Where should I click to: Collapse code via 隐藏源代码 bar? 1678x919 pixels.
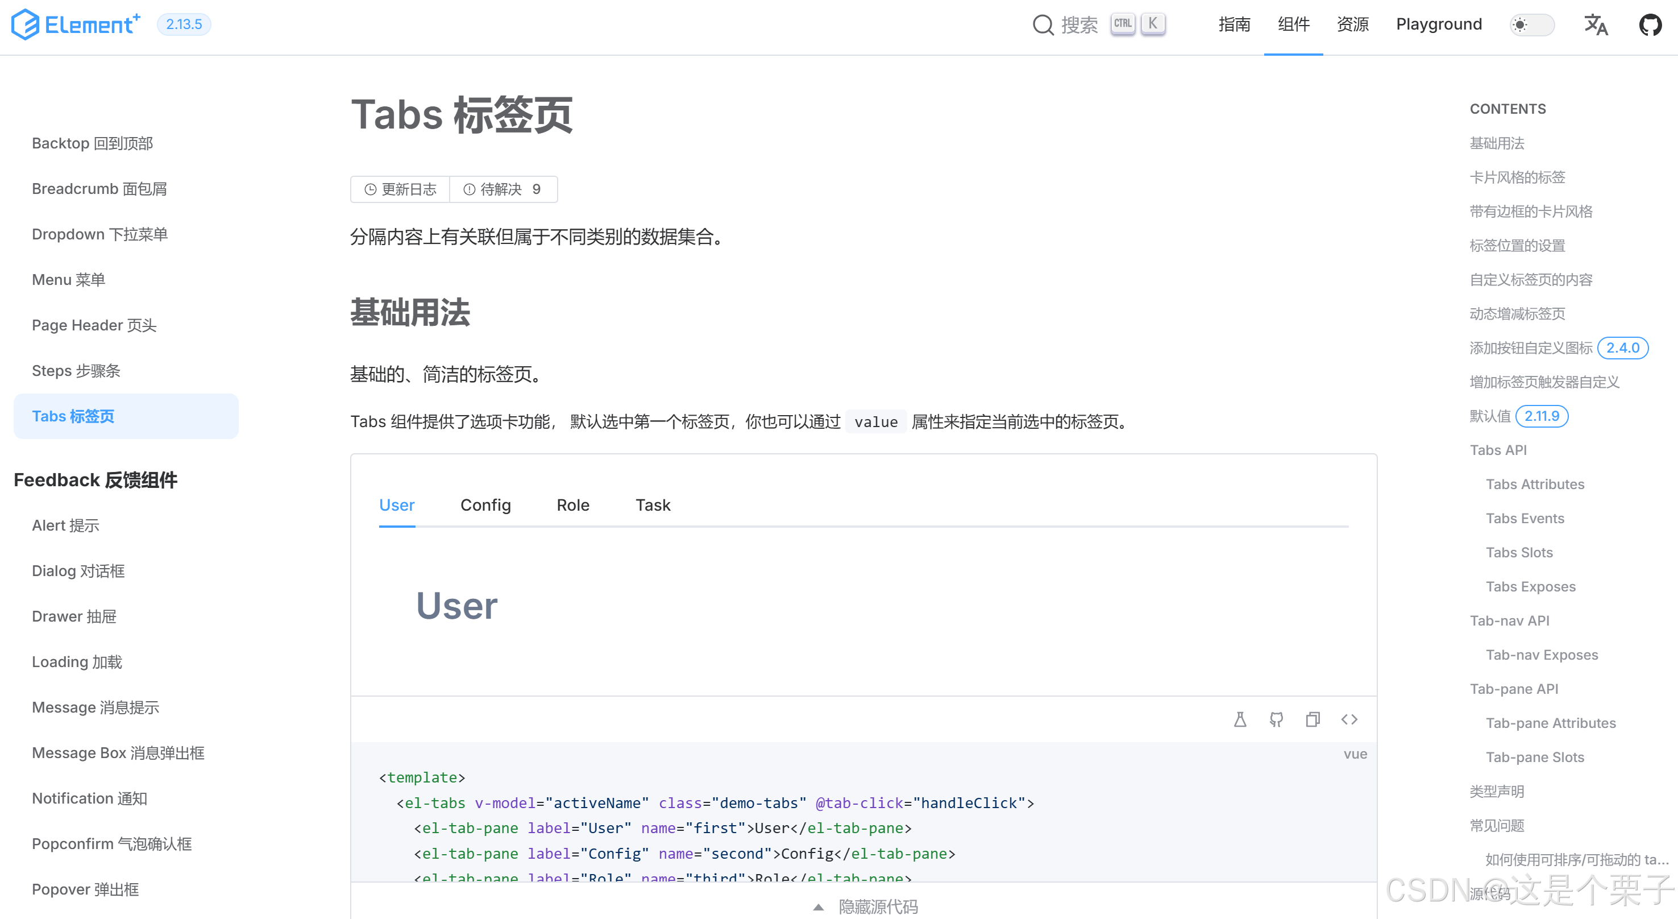tap(865, 906)
